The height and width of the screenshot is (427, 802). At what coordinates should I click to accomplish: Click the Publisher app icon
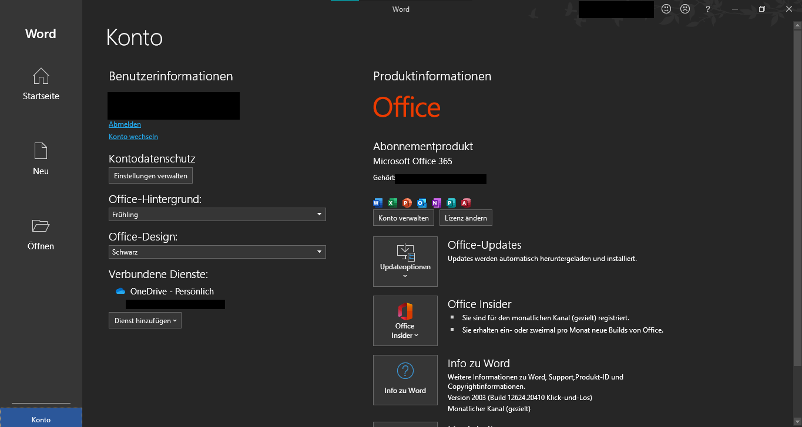(451, 203)
